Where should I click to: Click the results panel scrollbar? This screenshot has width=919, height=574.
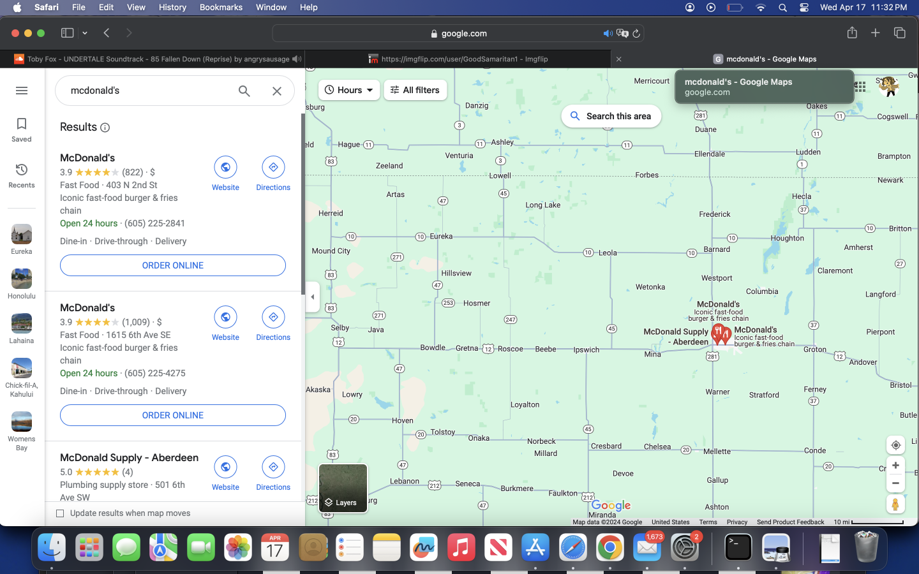303,203
